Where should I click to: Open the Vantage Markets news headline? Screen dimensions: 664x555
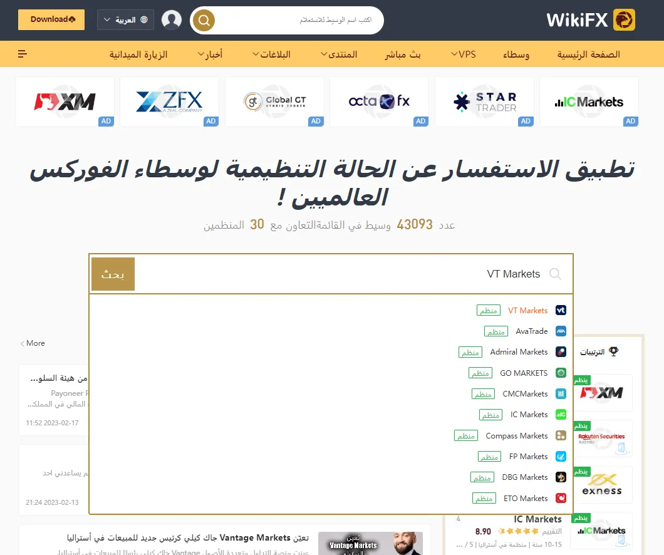tap(188, 537)
